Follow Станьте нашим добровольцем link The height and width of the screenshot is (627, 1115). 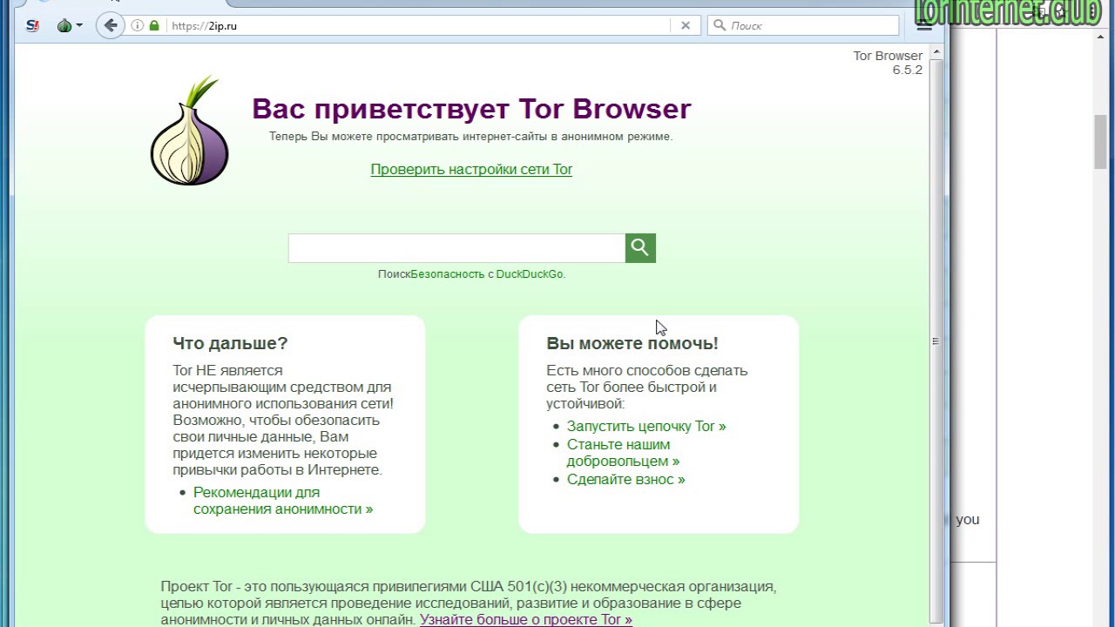624,453
